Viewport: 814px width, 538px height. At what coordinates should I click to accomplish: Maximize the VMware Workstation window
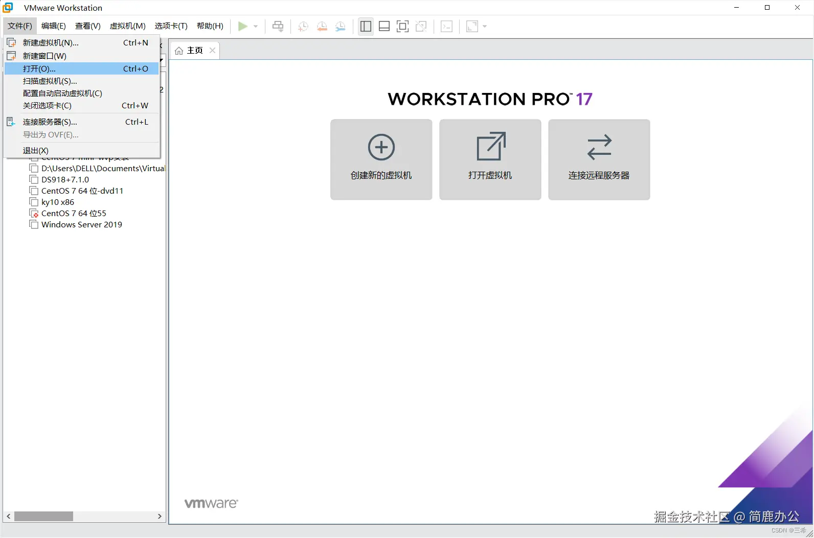pos(767,8)
